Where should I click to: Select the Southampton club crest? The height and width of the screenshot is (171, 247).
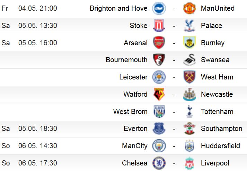[189, 129]
